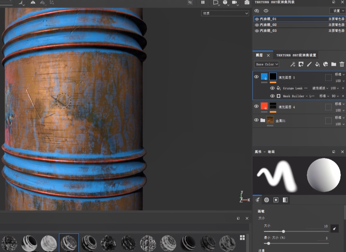The image size is (346, 252).
Task: Click the add effect magic wand icon
Action: [293, 64]
